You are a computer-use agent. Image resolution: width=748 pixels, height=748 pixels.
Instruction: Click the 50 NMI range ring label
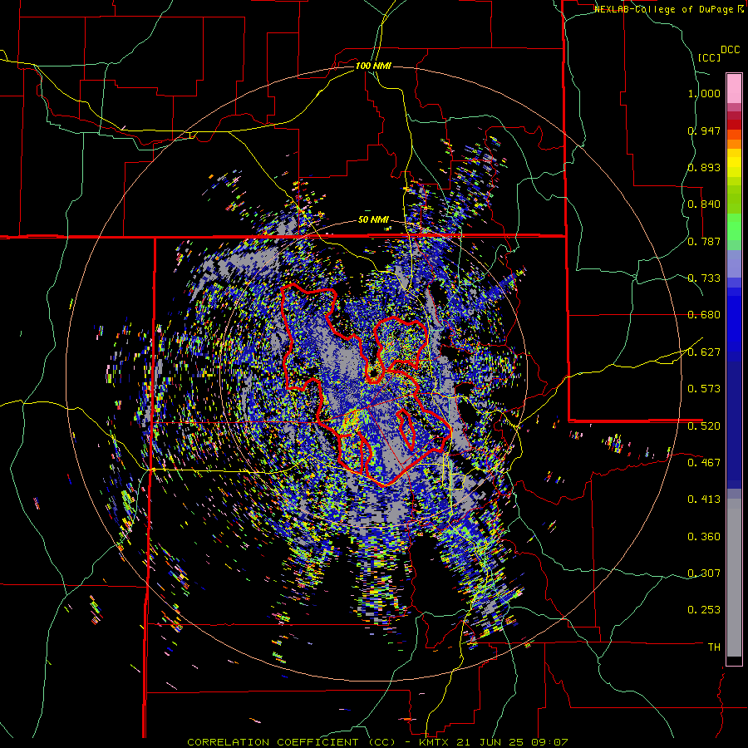coord(373,220)
